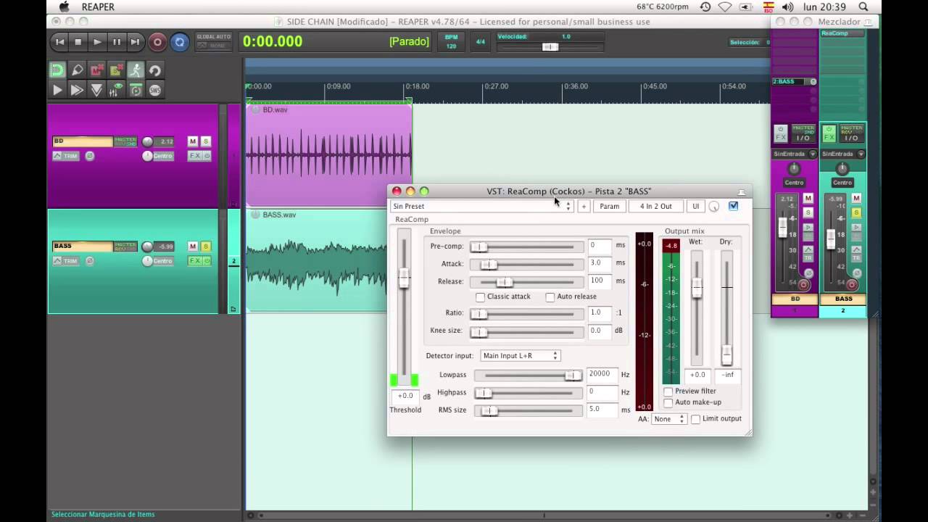Enable the Limit output checkbox
Image resolution: width=928 pixels, height=522 pixels.
click(695, 419)
